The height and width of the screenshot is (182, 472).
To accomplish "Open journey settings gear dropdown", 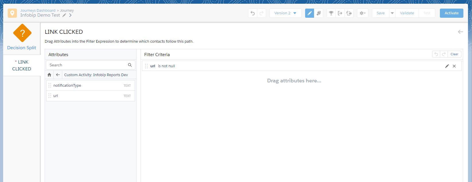I will [363, 13].
